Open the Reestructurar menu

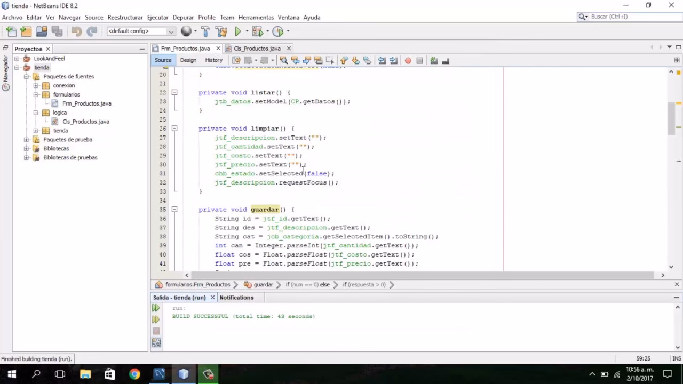point(125,17)
